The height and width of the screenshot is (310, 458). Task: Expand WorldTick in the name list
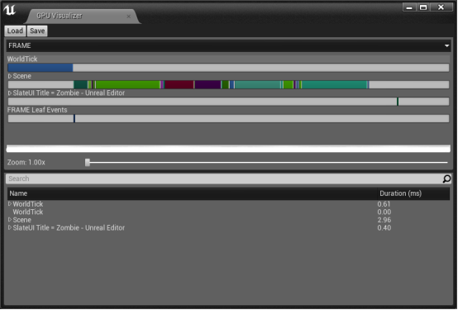coord(10,204)
